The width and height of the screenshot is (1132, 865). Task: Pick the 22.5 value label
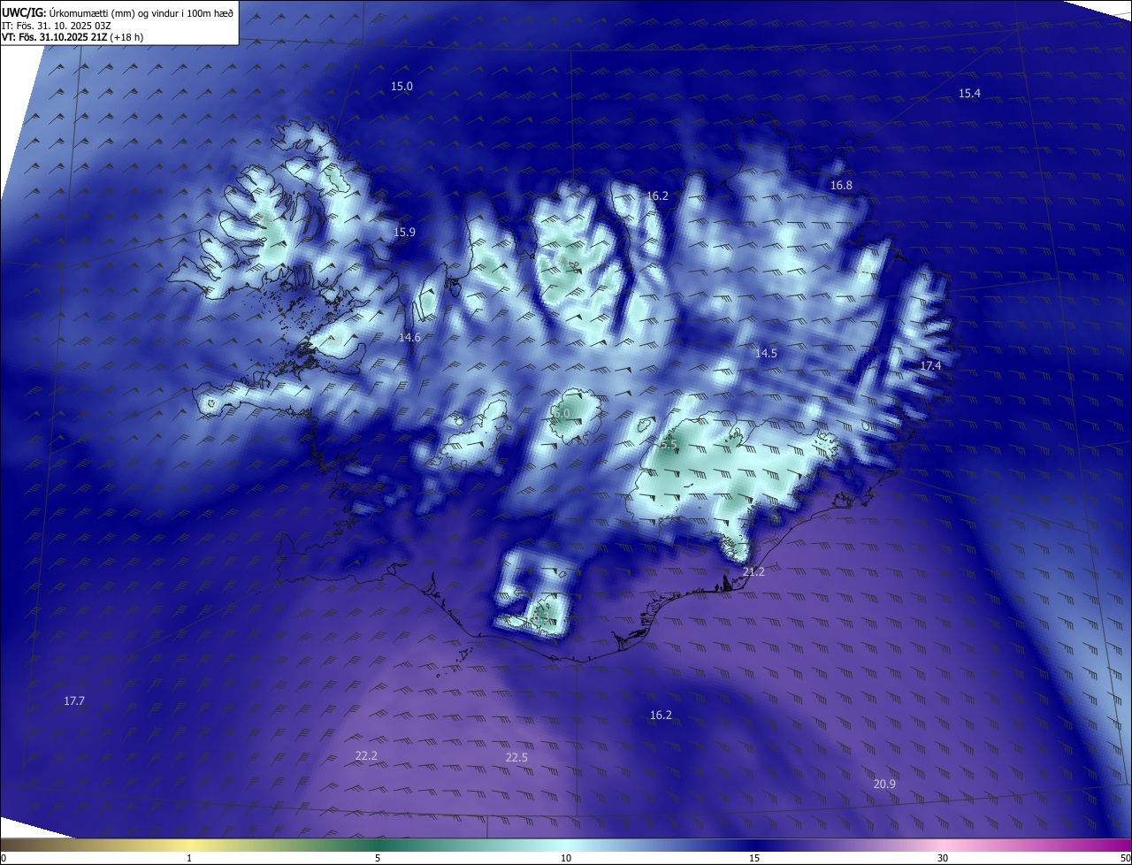(516, 757)
